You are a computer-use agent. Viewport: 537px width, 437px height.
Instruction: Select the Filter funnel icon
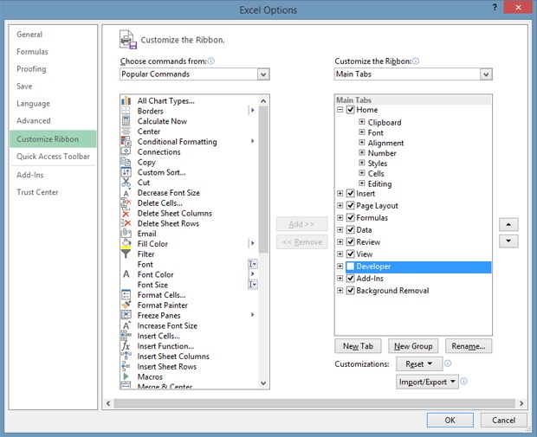(126, 254)
